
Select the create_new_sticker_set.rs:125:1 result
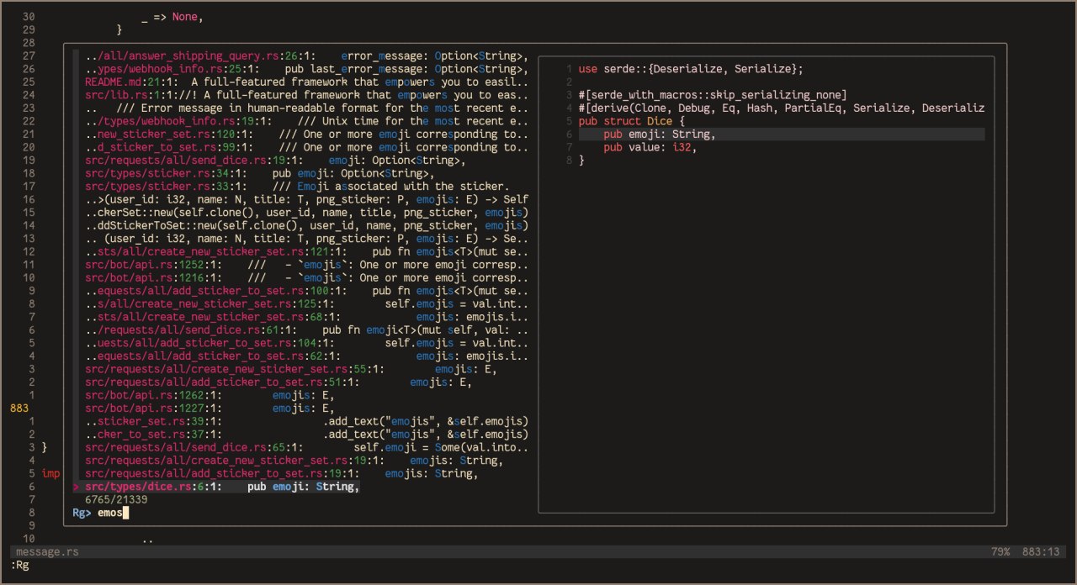(x=307, y=303)
